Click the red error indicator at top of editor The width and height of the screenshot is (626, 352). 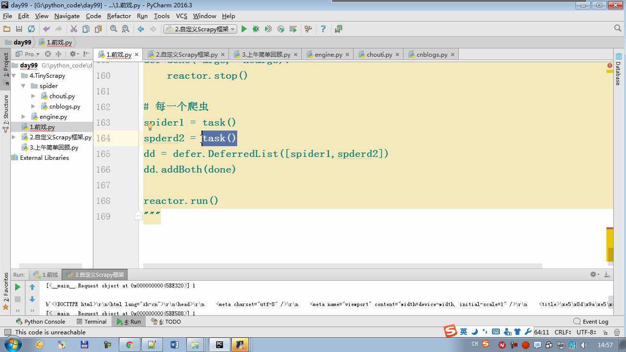coord(610,65)
